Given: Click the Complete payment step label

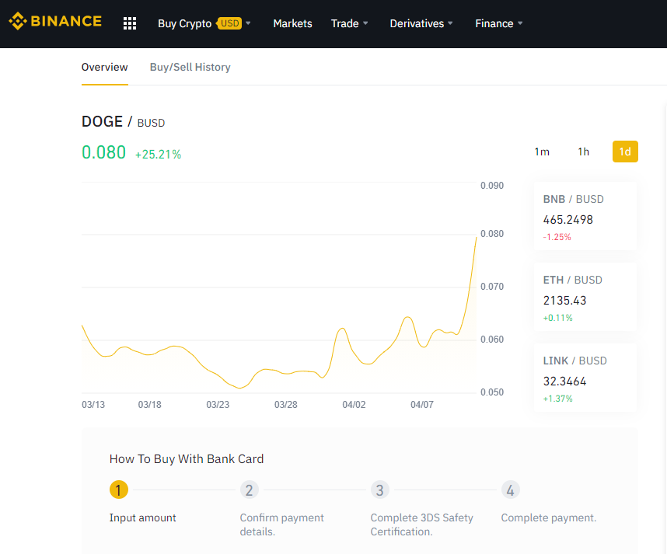Looking at the screenshot, I should [x=549, y=517].
